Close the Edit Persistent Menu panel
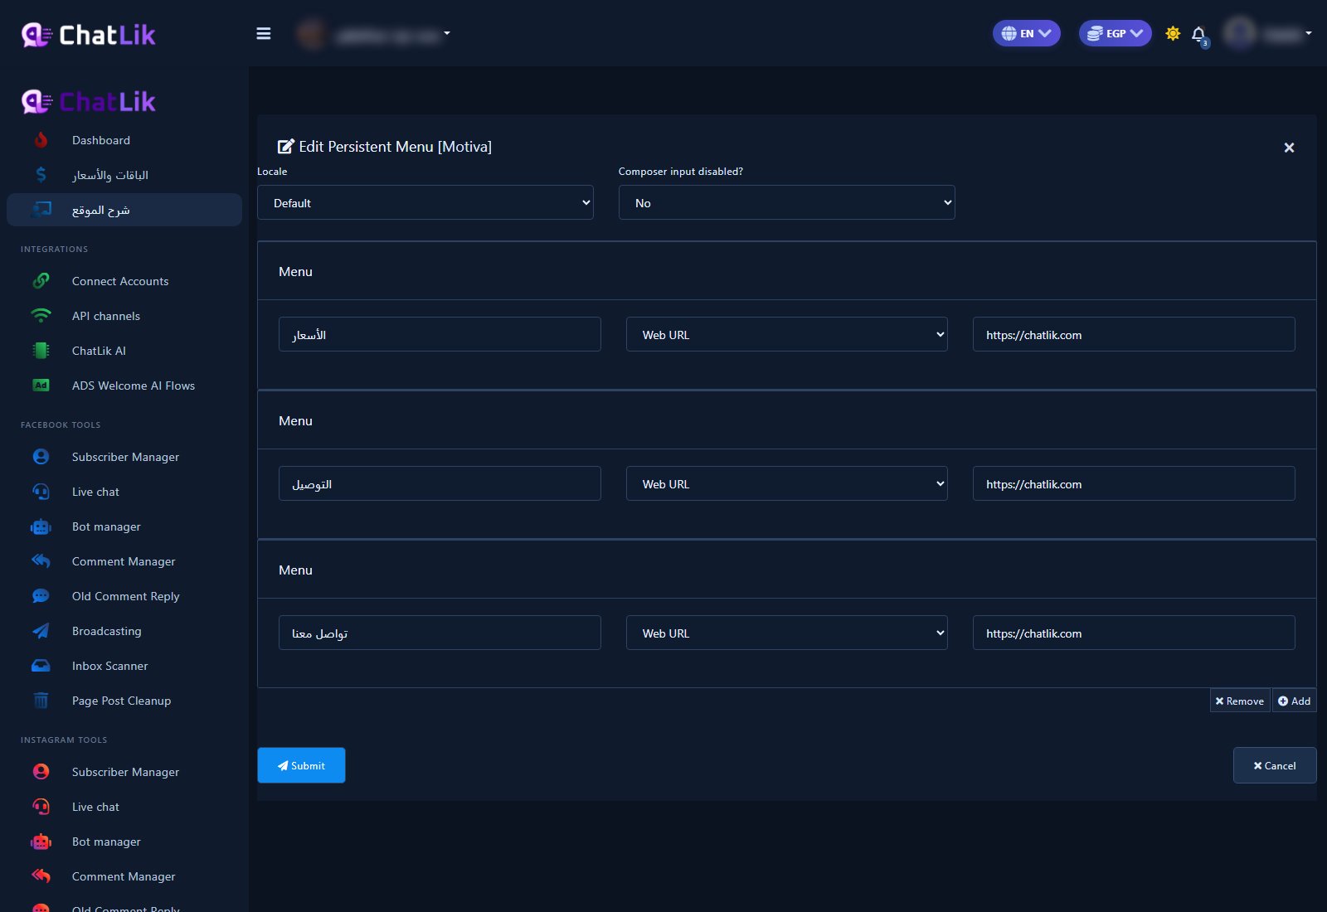This screenshot has width=1327, height=912. [x=1289, y=148]
